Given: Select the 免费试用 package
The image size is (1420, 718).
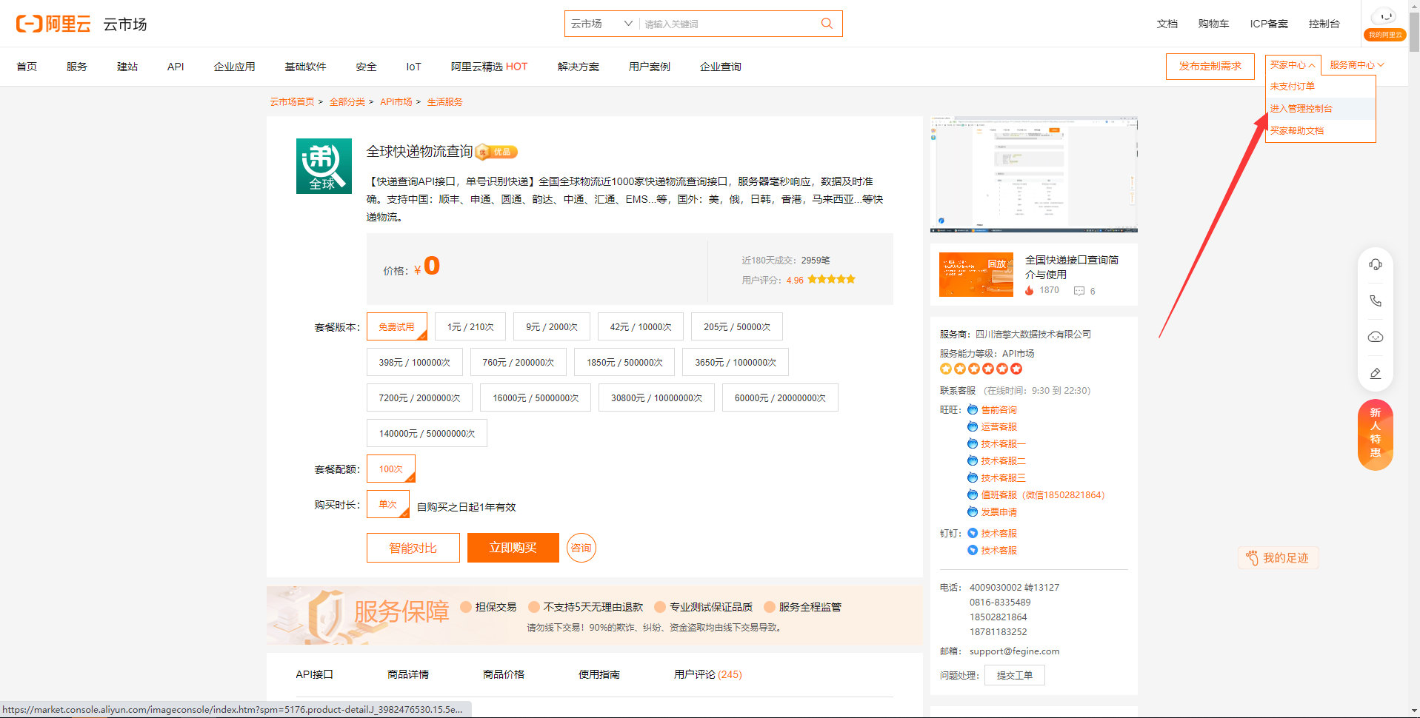Looking at the screenshot, I should coord(397,326).
